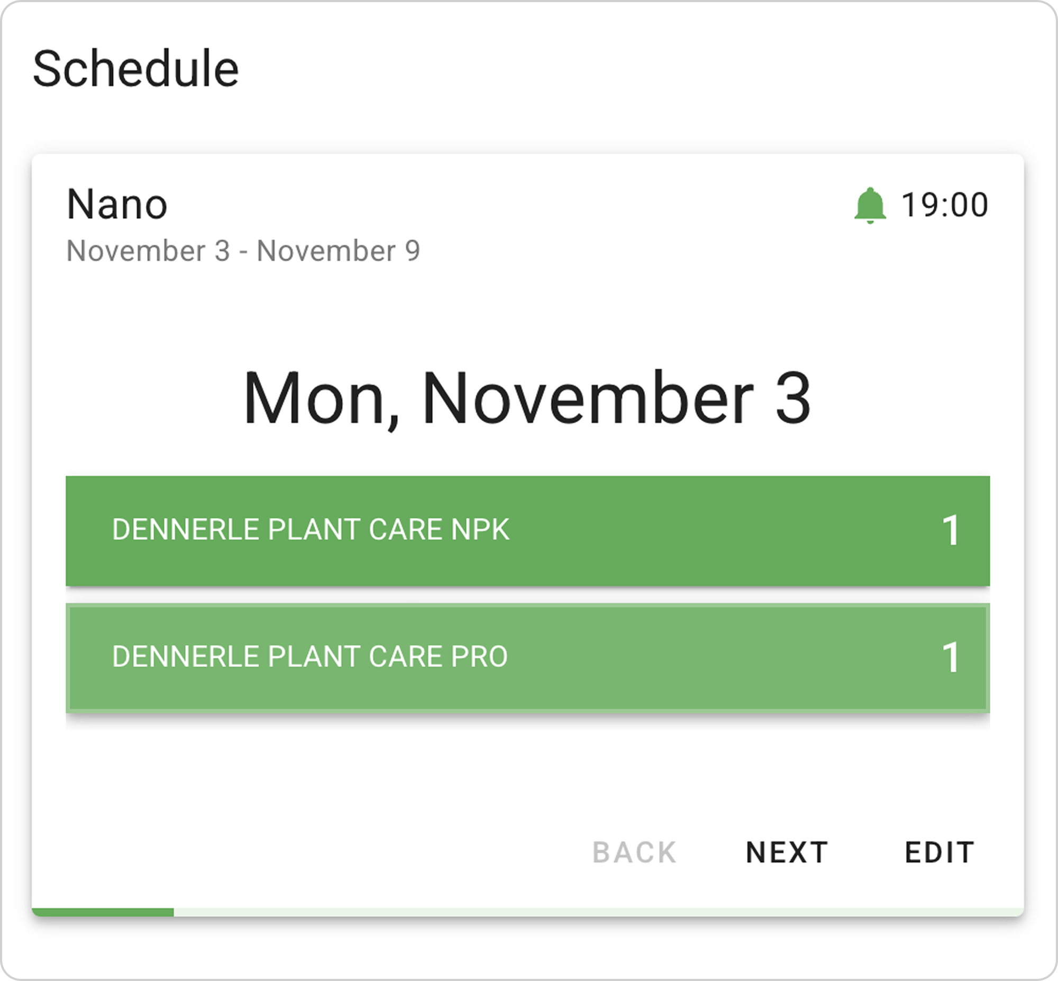The width and height of the screenshot is (1058, 981).
Task: Click the 19:00 reminder time
Action: point(944,206)
